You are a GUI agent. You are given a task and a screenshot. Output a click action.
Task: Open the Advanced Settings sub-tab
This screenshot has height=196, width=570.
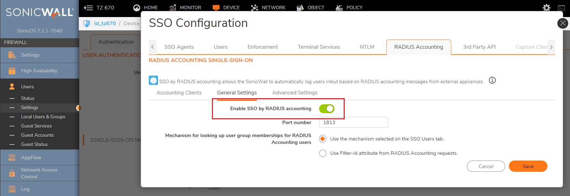coord(295,93)
